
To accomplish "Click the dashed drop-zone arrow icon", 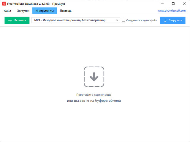I will point(94,77).
